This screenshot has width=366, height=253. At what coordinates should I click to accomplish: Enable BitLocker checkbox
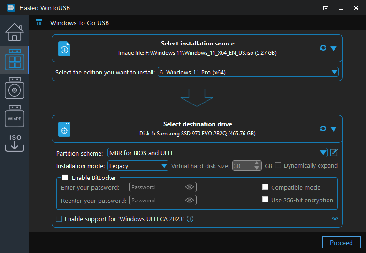65,178
